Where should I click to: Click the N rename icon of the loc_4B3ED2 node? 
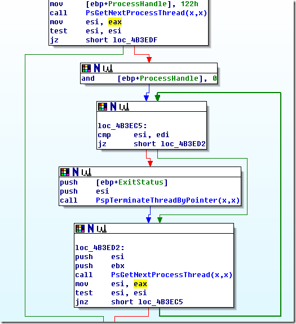[x=91, y=229]
